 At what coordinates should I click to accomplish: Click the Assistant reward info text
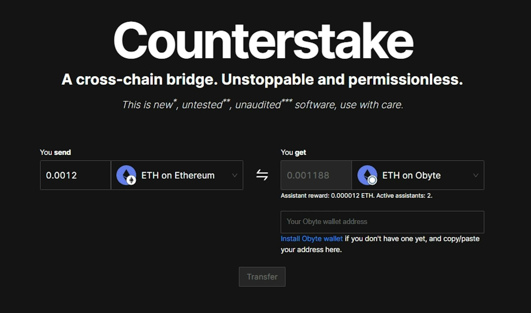tap(356, 196)
